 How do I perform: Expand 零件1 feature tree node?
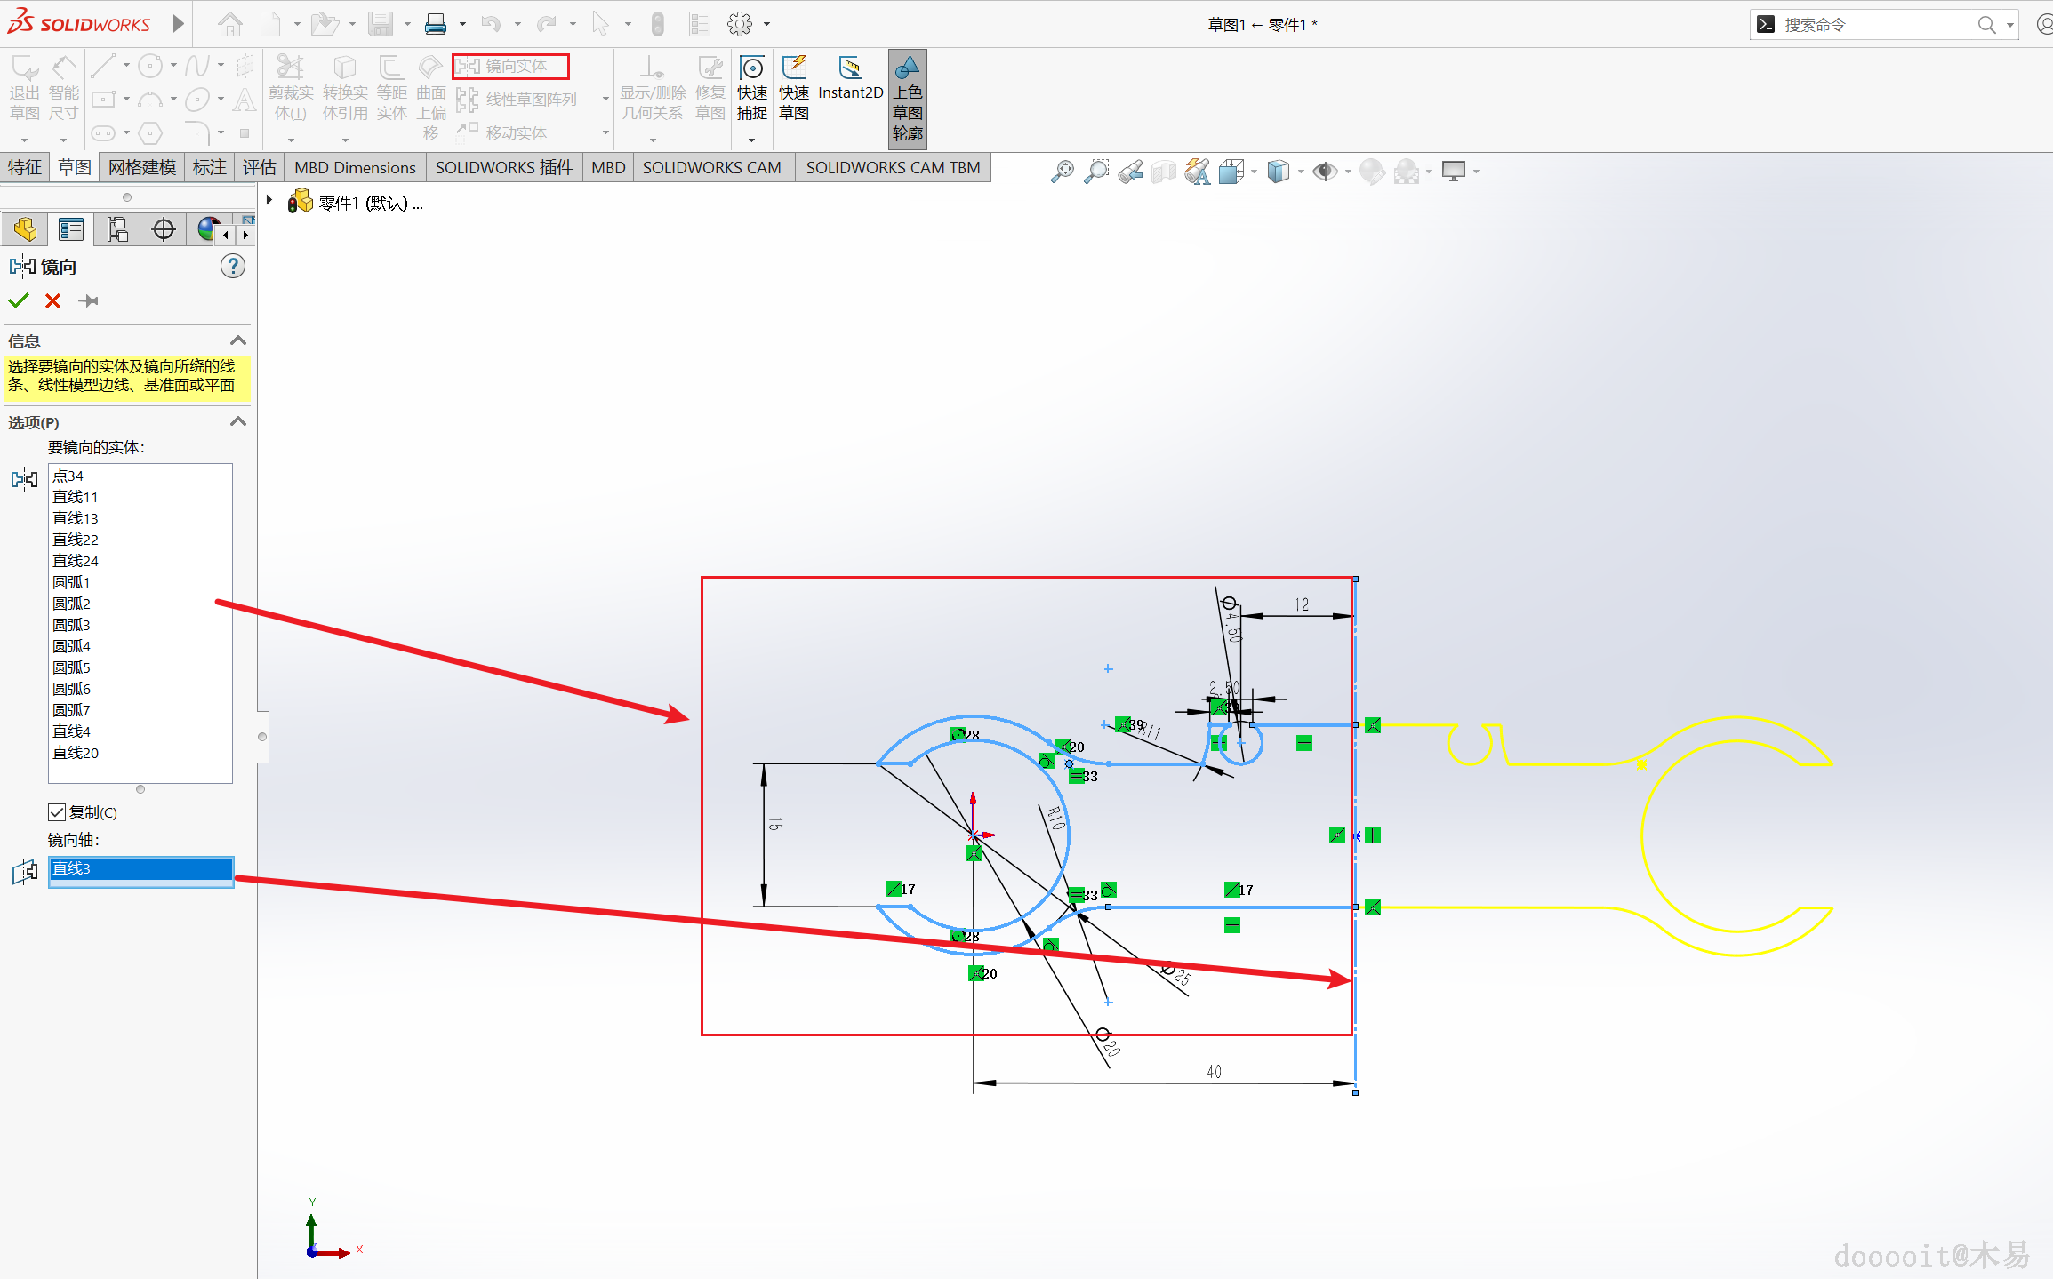point(269,201)
